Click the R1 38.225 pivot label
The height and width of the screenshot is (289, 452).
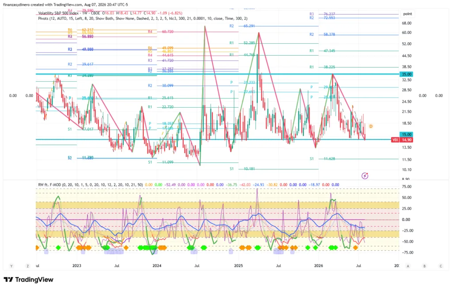(322, 67)
